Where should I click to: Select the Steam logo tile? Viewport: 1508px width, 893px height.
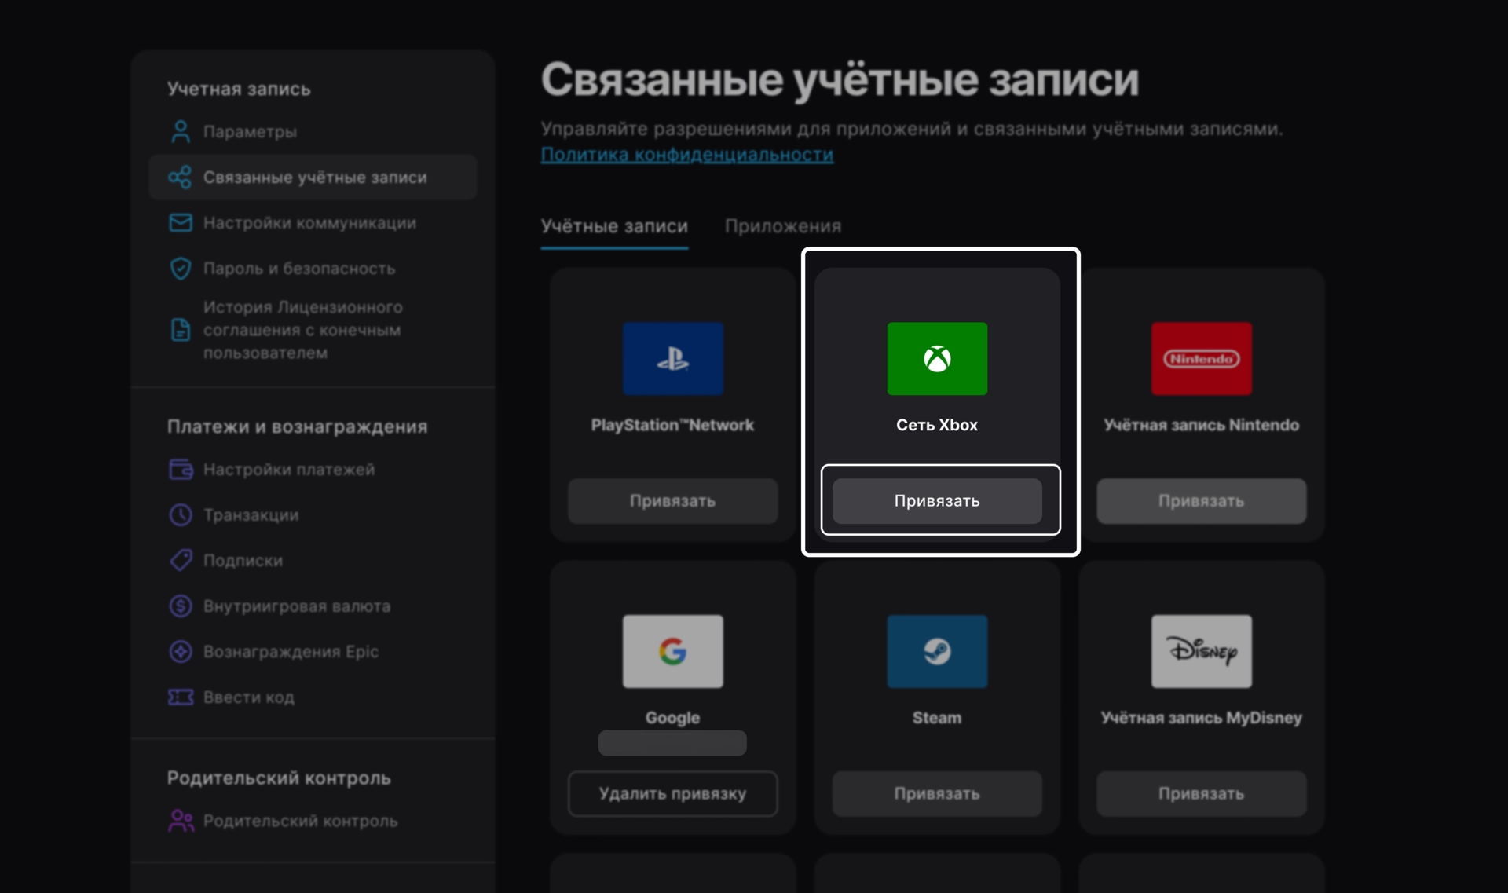937,651
